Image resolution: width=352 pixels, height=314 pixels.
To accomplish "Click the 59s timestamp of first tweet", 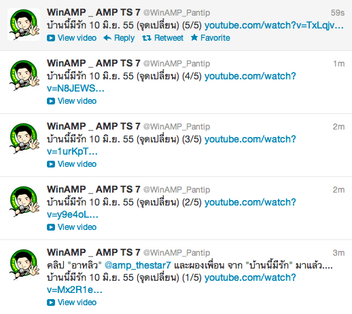I will [338, 13].
